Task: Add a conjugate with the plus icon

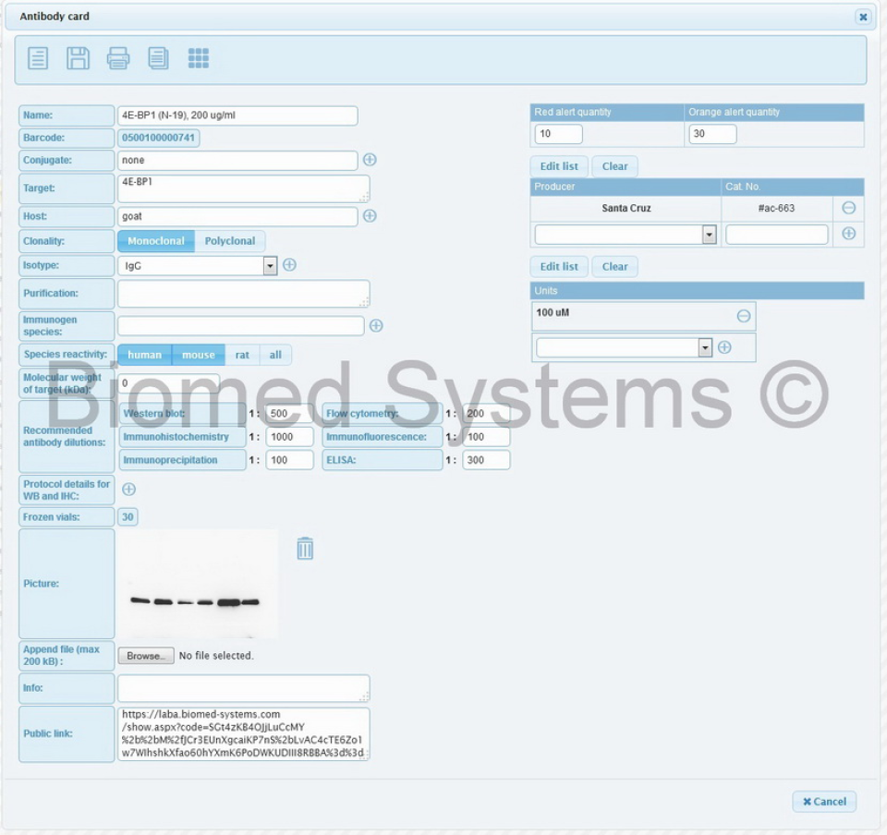Action: (x=369, y=160)
